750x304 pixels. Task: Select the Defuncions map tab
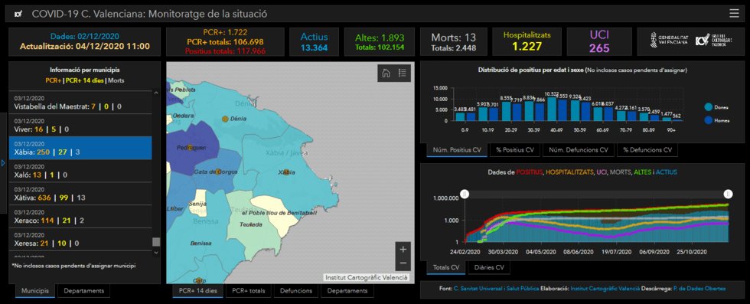296,290
